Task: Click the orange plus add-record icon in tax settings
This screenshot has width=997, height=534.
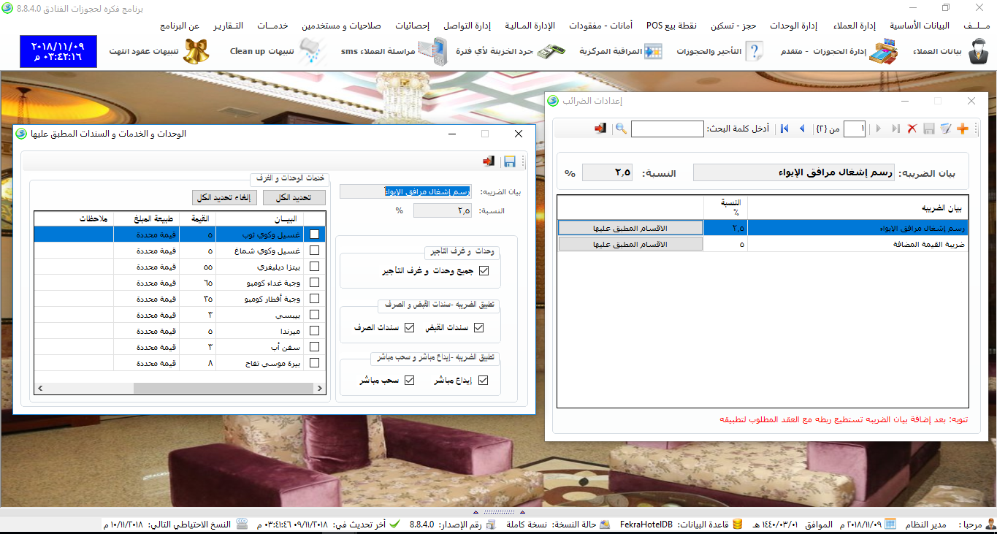Action: click(962, 129)
